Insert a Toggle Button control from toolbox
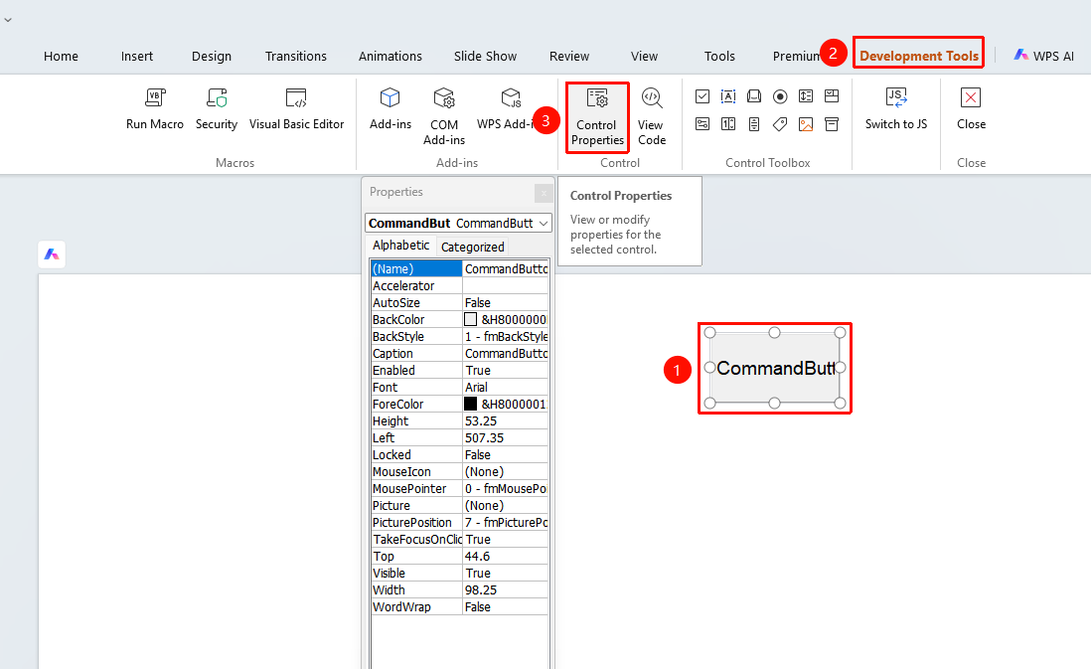 coord(702,124)
